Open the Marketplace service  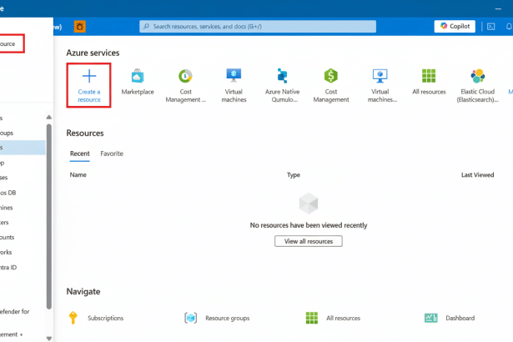[138, 82]
